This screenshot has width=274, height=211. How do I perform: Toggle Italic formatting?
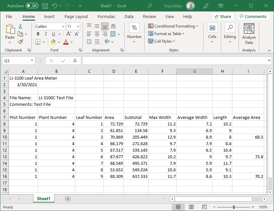[x=46, y=34]
